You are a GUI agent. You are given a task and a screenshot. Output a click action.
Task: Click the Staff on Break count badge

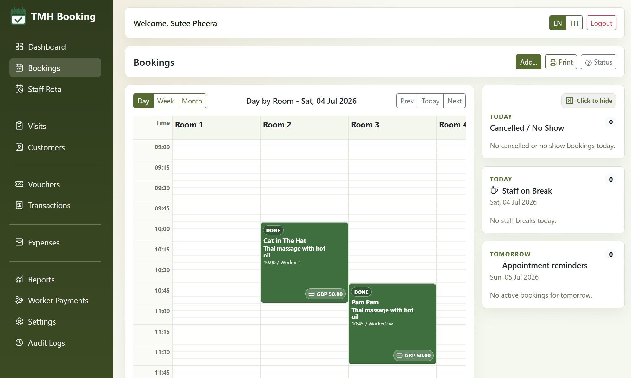(611, 180)
